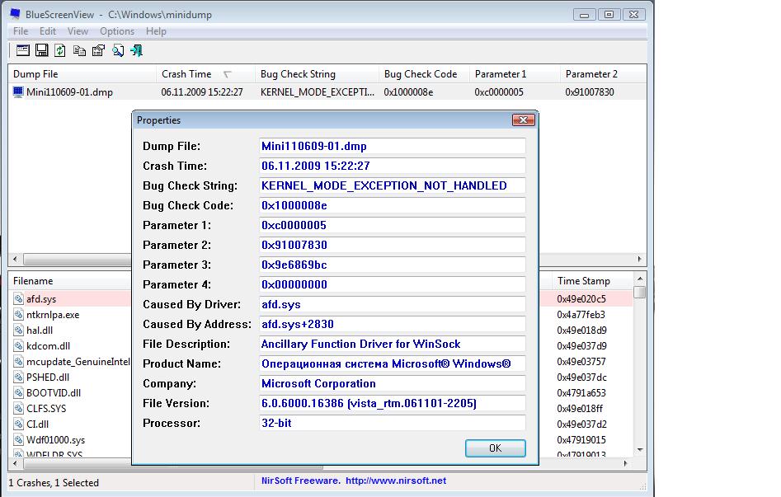The width and height of the screenshot is (781, 497).
Task: Click the Bug Check String field in Properties
Action: click(x=392, y=185)
